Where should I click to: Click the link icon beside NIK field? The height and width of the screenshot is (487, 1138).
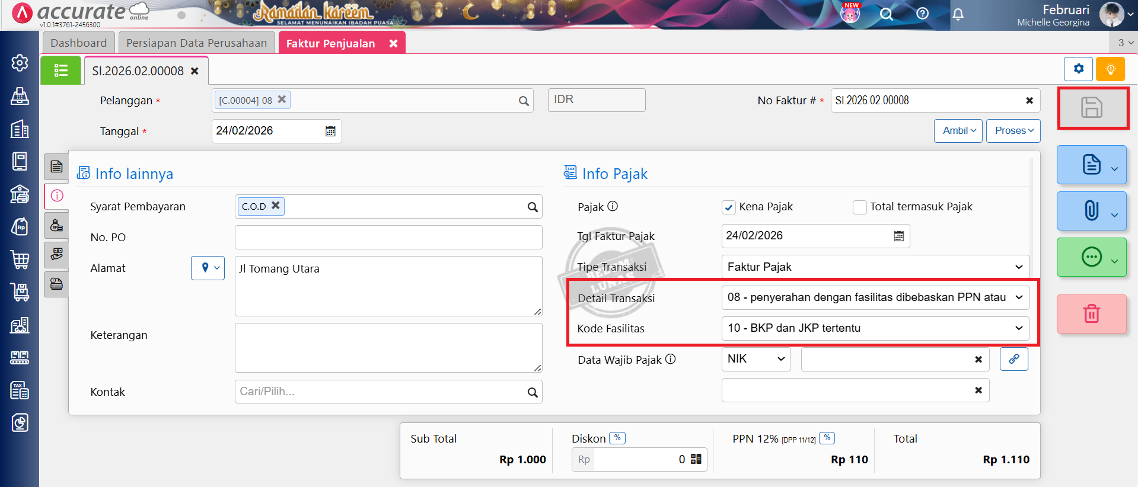1013,359
